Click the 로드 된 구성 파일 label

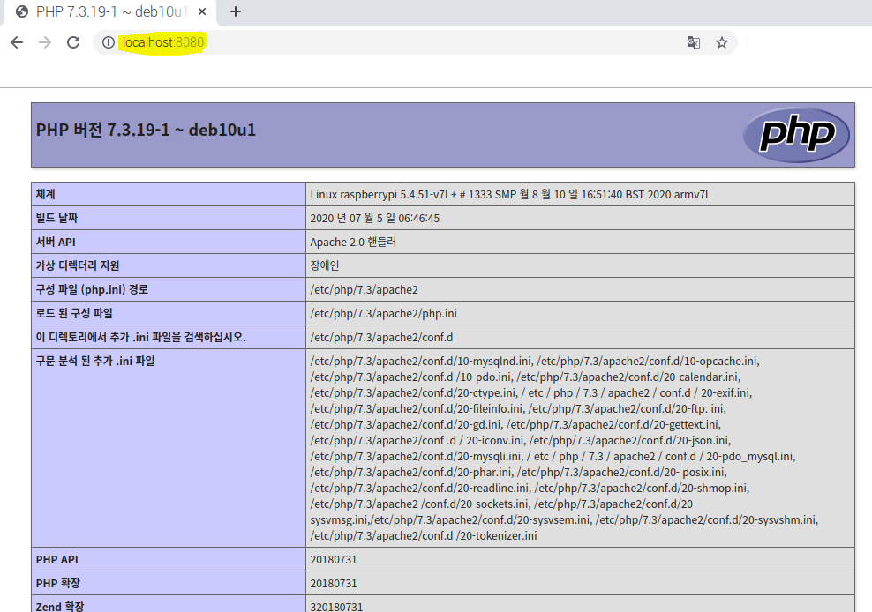pyautogui.click(x=74, y=314)
